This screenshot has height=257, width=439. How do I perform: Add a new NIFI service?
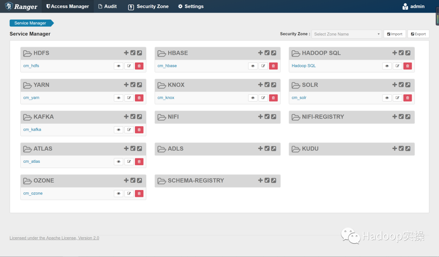click(x=261, y=117)
